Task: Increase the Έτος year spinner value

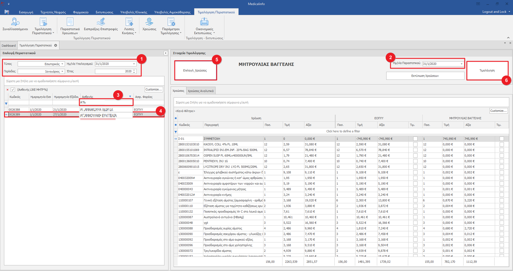Action: (x=134, y=70)
